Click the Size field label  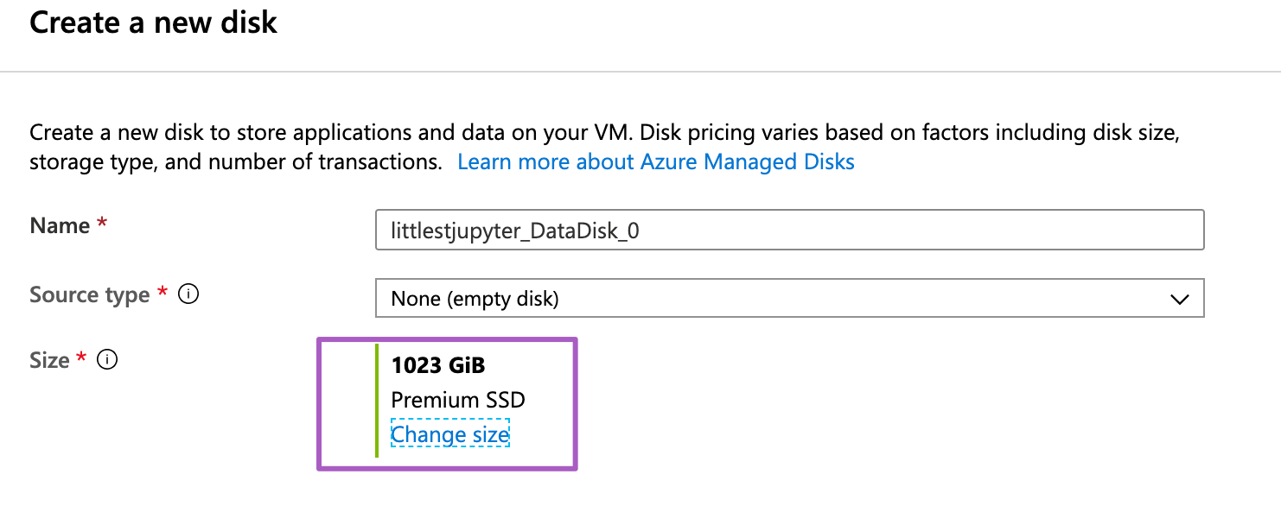[49, 359]
